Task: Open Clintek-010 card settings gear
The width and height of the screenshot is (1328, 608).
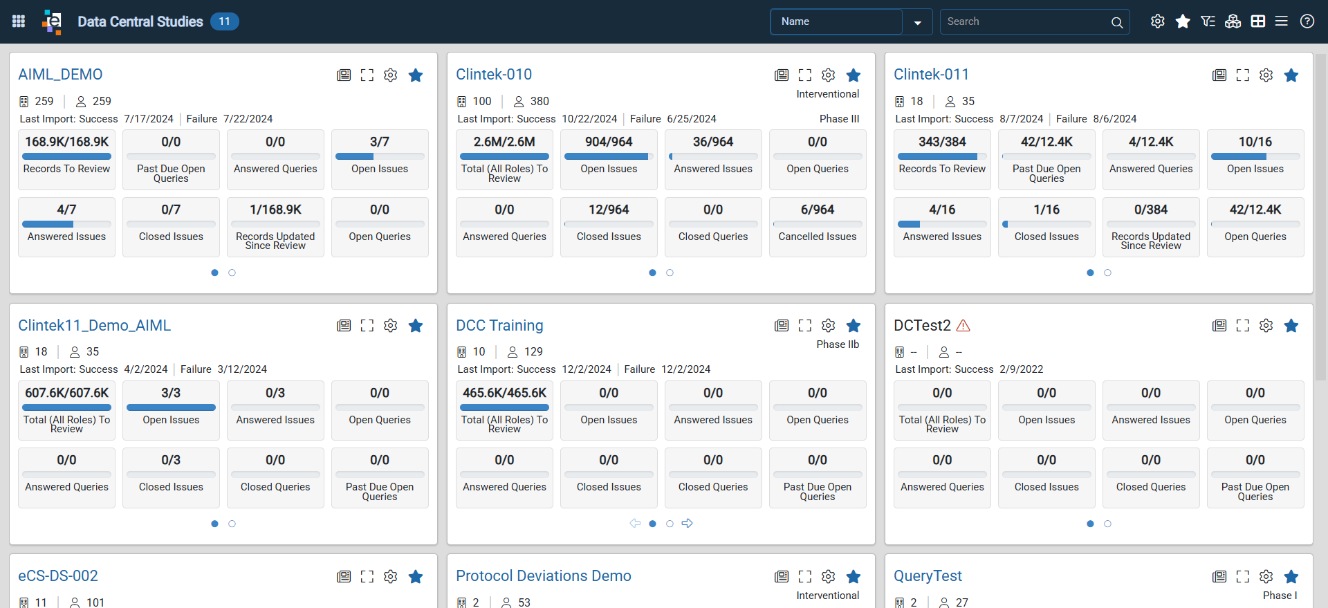Action: pyautogui.click(x=829, y=75)
